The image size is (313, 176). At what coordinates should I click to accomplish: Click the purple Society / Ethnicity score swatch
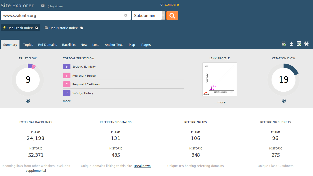pos(67,67)
